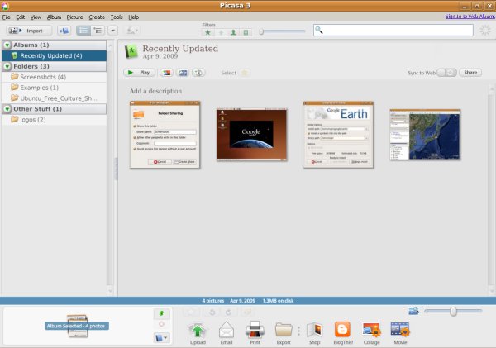Open the Help menu

point(133,17)
